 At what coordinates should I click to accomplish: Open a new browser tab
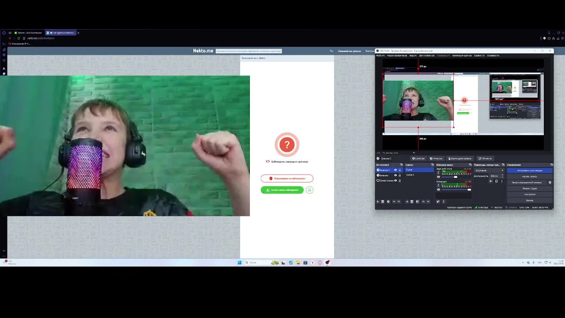point(78,33)
